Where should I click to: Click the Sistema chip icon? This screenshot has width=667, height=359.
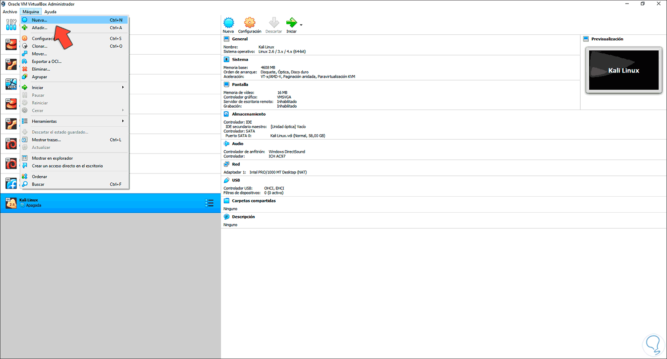[226, 60]
